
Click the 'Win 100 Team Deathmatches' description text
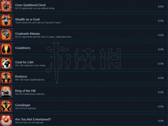(x=30, y=80)
